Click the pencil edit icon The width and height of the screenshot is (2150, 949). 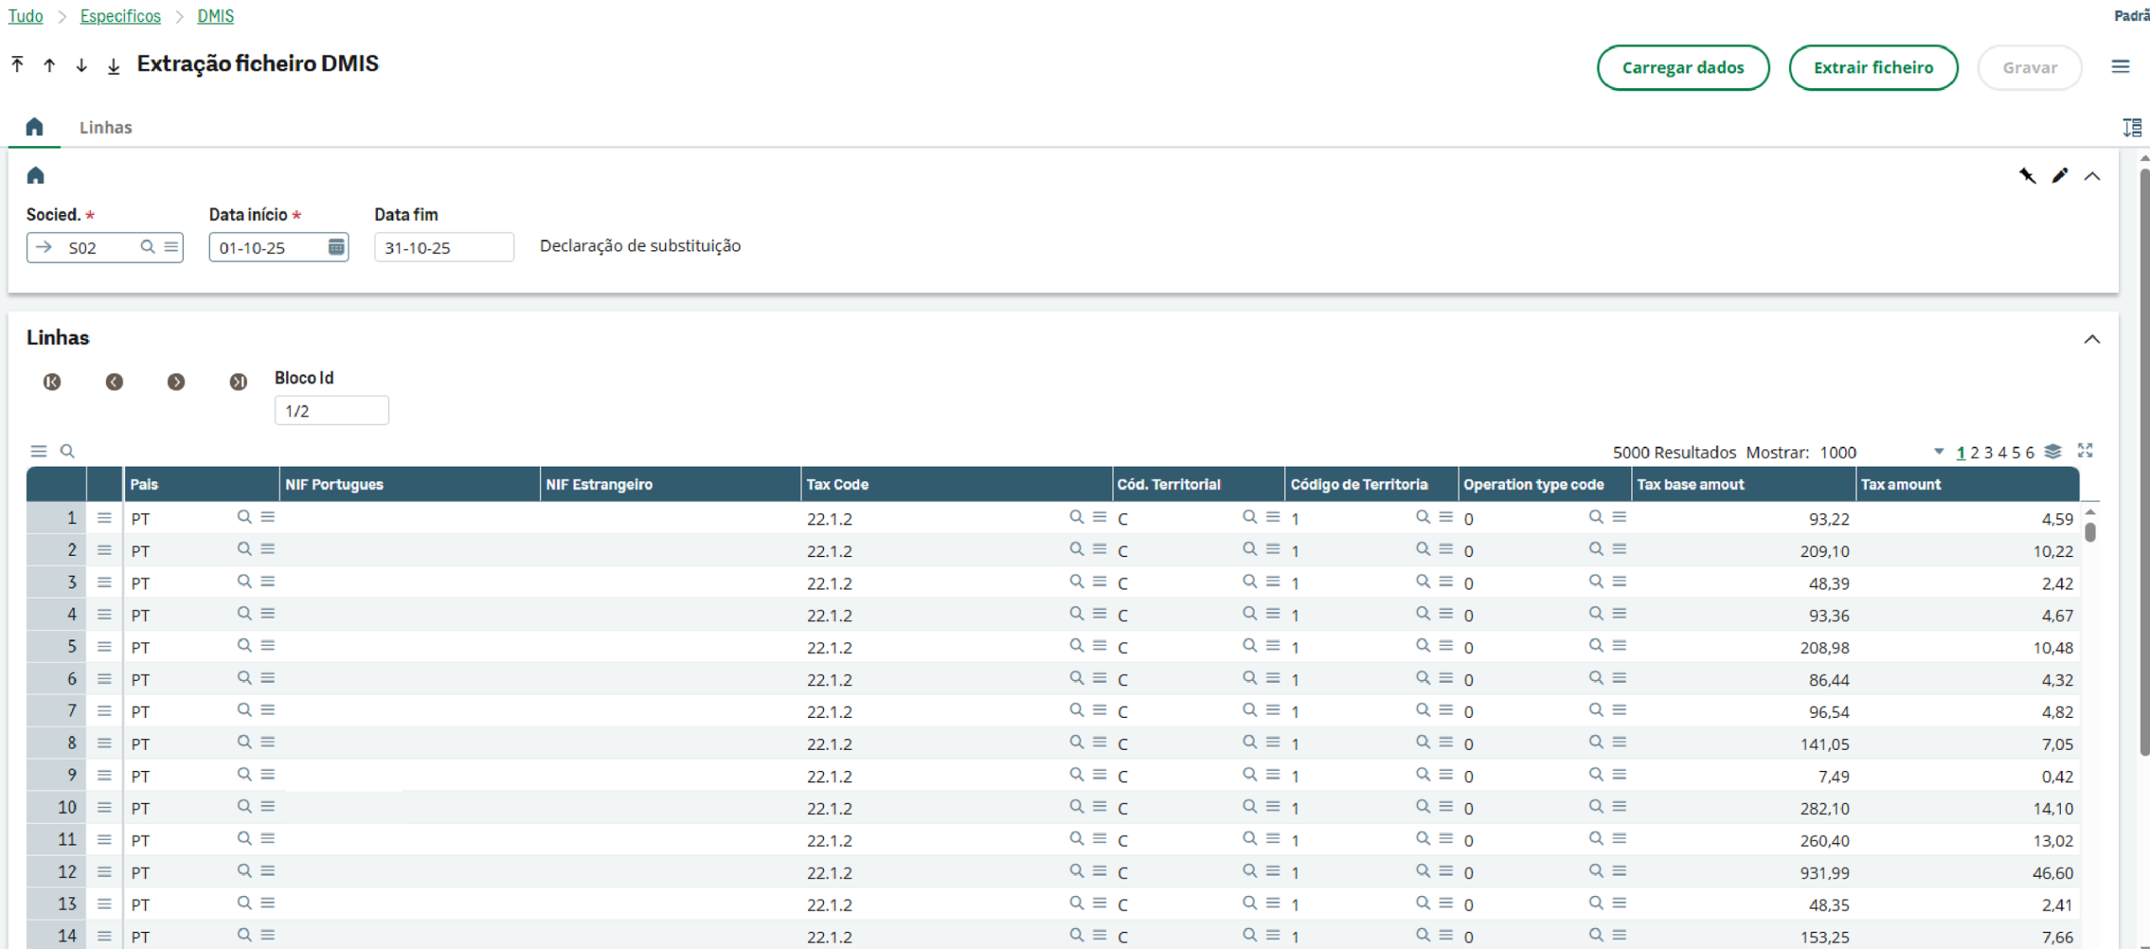pos(2059,176)
